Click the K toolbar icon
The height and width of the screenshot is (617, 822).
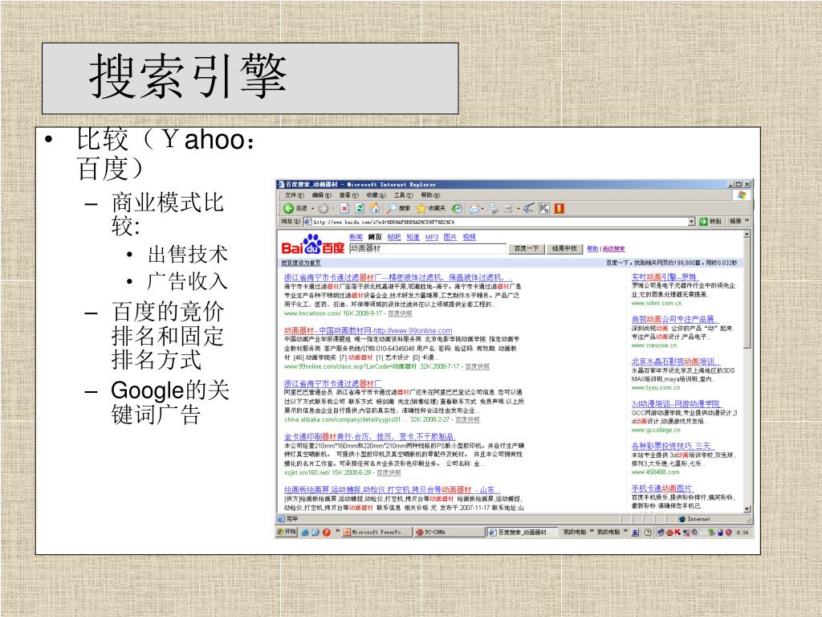tap(545, 208)
